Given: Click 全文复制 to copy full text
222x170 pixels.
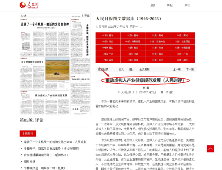Looking at the screenshot, I should 144,69.
